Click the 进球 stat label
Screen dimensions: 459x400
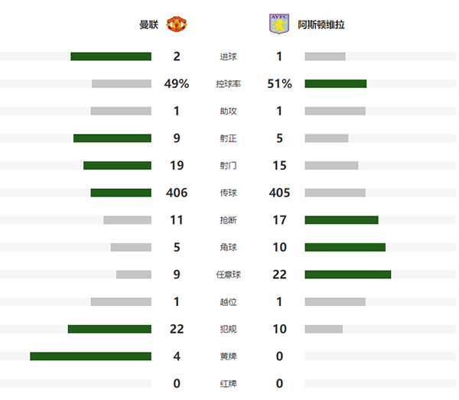pyautogui.click(x=228, y=57)
